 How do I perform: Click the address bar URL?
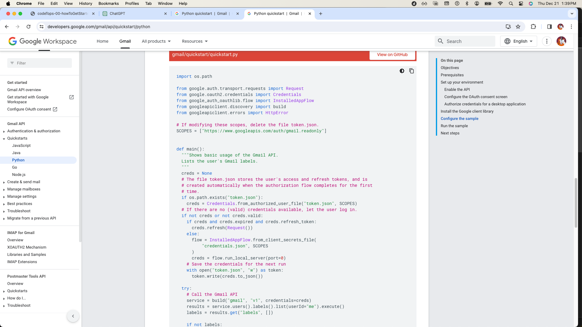pos(99,27)
